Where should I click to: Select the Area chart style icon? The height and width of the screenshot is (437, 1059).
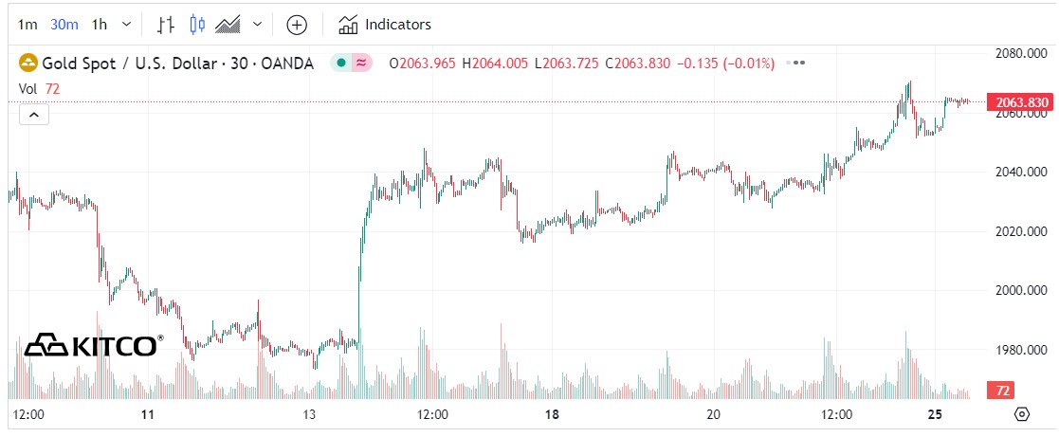[x=228, y=25]
